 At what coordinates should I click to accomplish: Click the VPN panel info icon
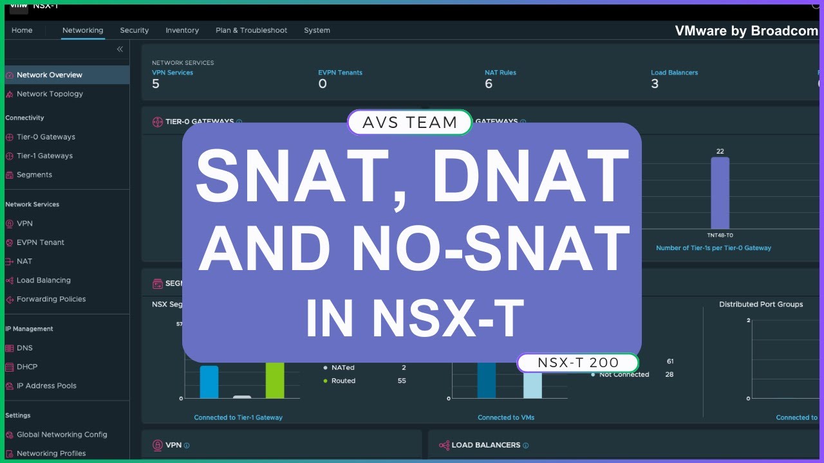pos(187,445)
